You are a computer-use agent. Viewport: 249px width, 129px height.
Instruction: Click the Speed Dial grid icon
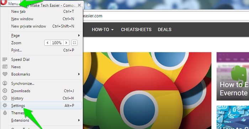5,59
